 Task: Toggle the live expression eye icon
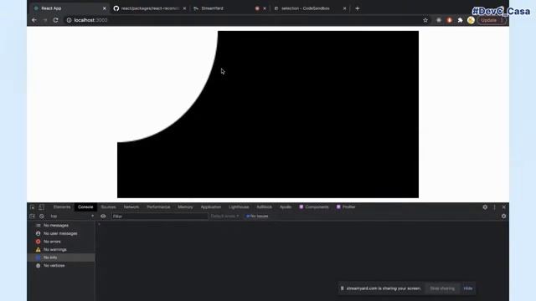[x=103, y=216]
